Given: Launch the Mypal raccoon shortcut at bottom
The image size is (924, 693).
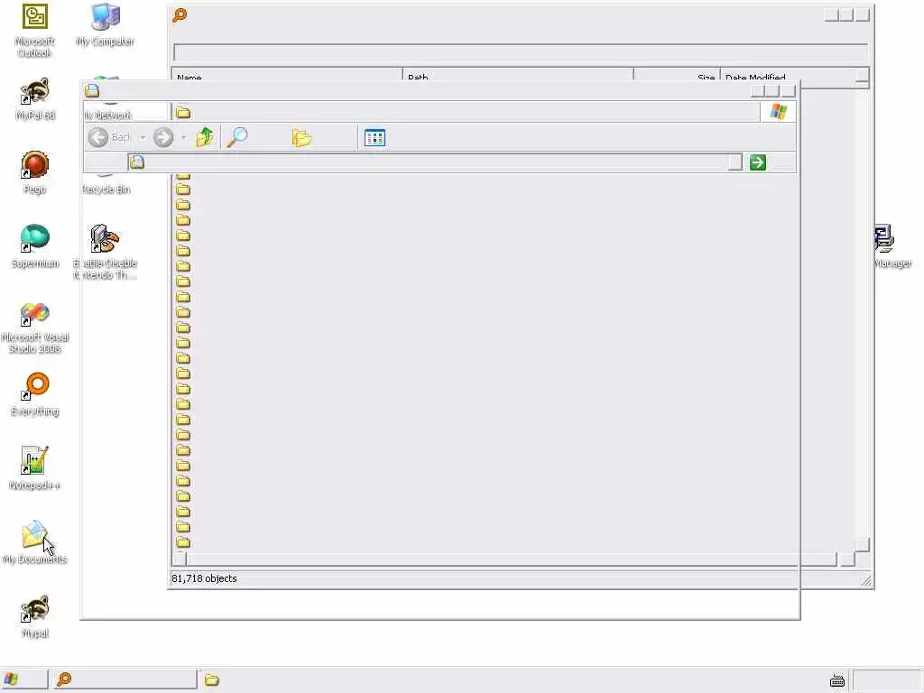Looking at the screenshot, I should point(35,616).
